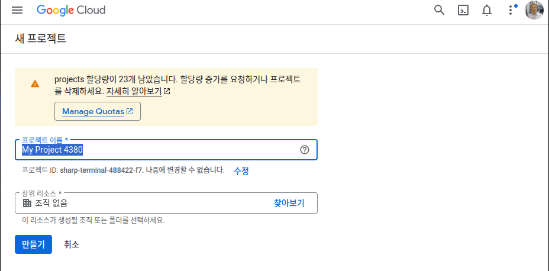This screenshot has height=271, width=549.
Task: Open the notifications bell
Action: click(487, 10)
